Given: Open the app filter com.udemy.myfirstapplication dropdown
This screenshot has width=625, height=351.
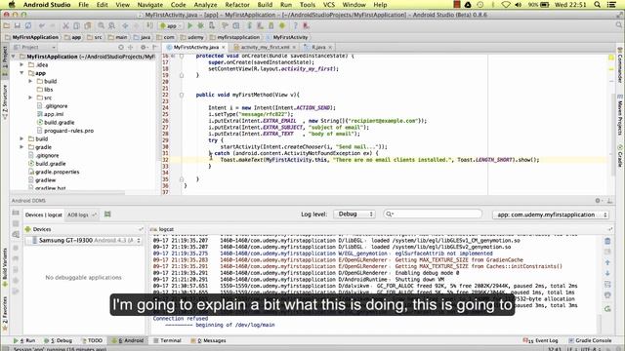Looking at the screenshot, I should coord(551,214).
